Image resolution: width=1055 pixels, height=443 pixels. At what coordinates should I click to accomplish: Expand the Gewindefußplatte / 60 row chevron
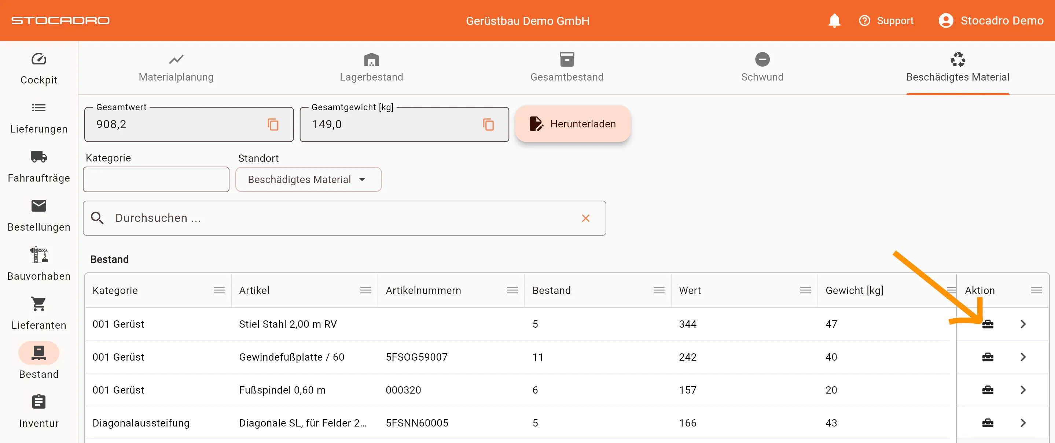click(x=1023, y=357)
